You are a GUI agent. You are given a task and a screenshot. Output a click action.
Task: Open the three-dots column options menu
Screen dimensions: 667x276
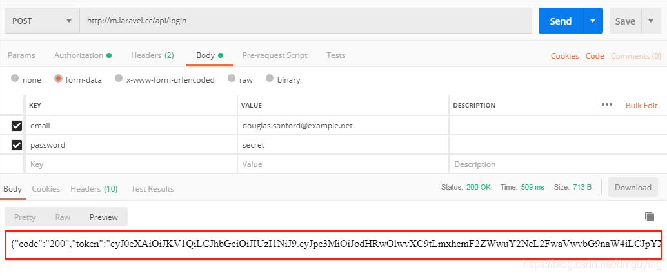tap(606, 105)
